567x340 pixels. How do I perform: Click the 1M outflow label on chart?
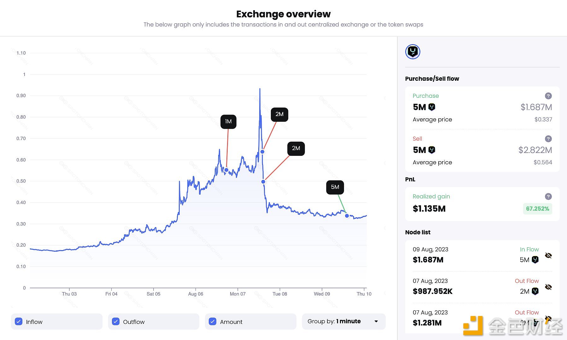(228, 122)
